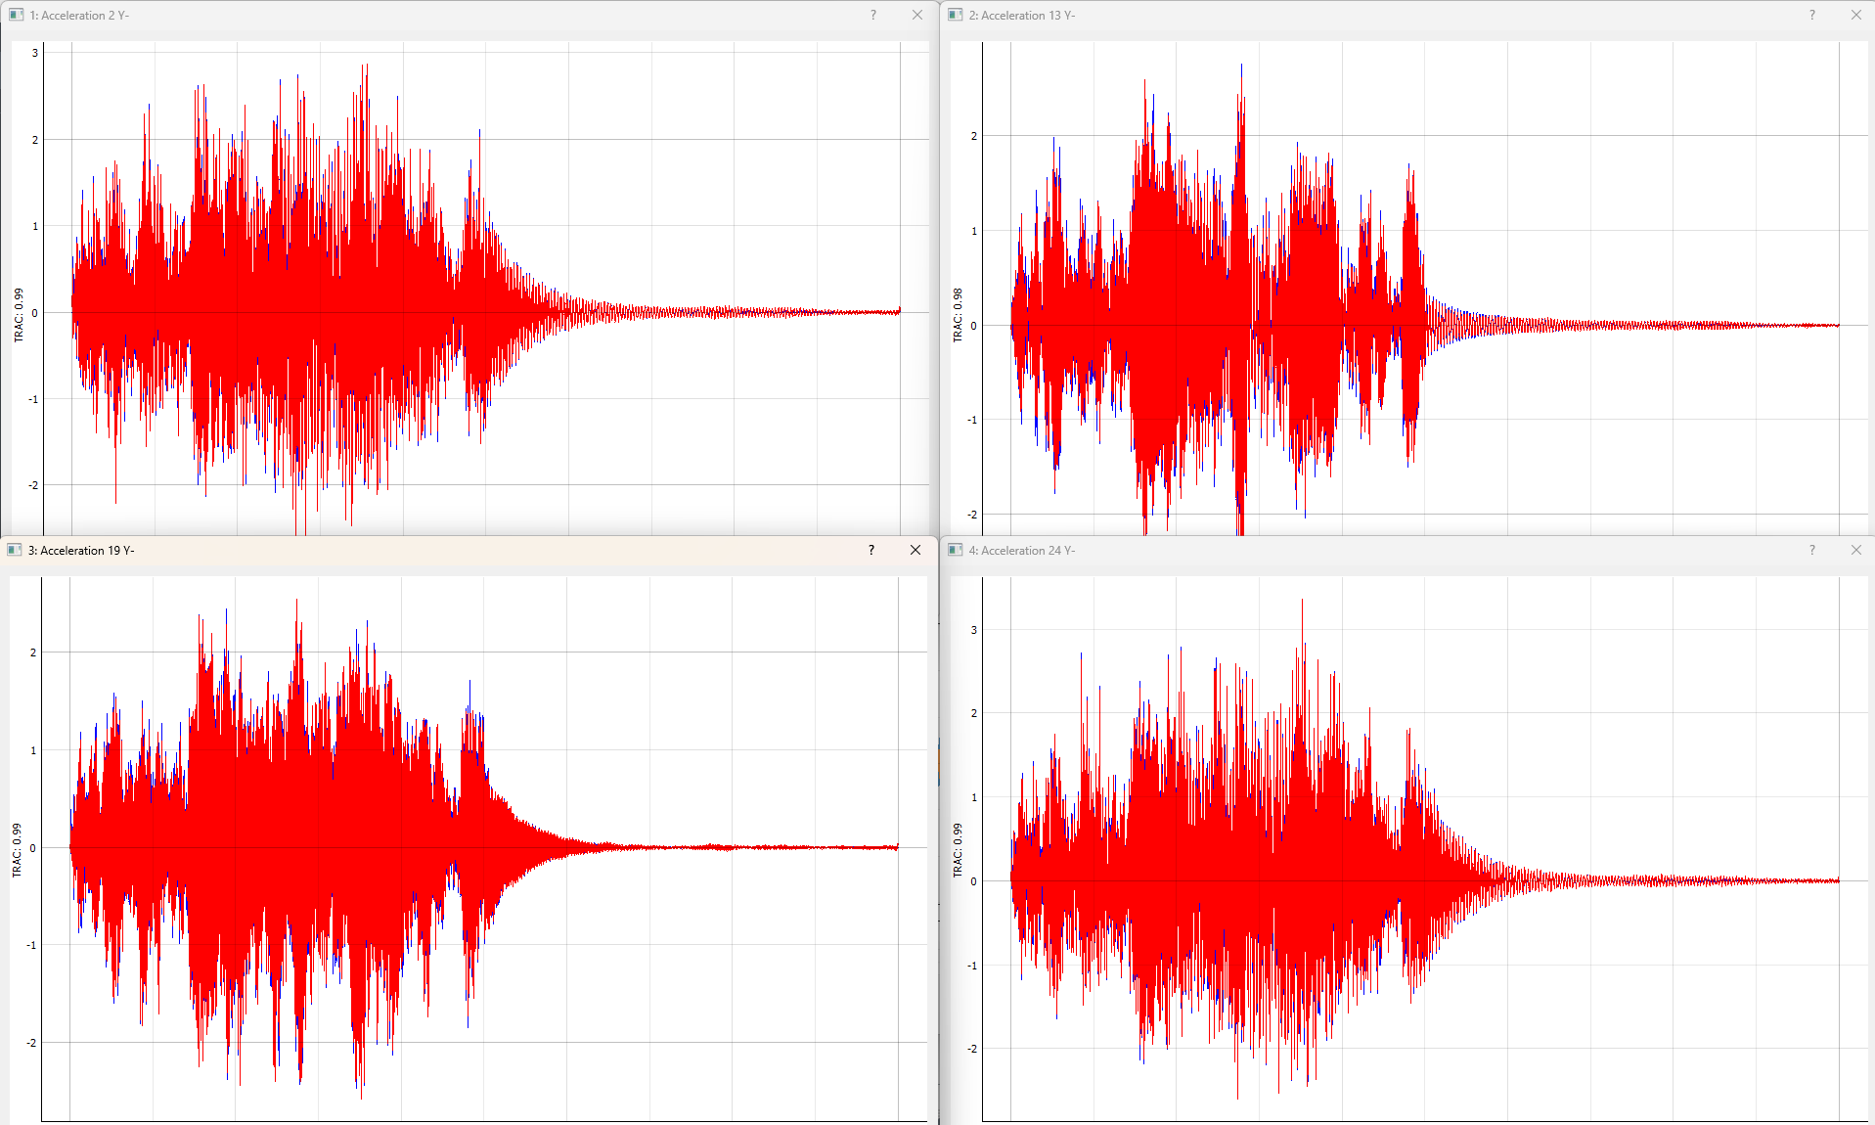Click the zero baseline of the Acceleration 24 plot
This screenshot has width=1875, height=1125.
pos(1663,880)
